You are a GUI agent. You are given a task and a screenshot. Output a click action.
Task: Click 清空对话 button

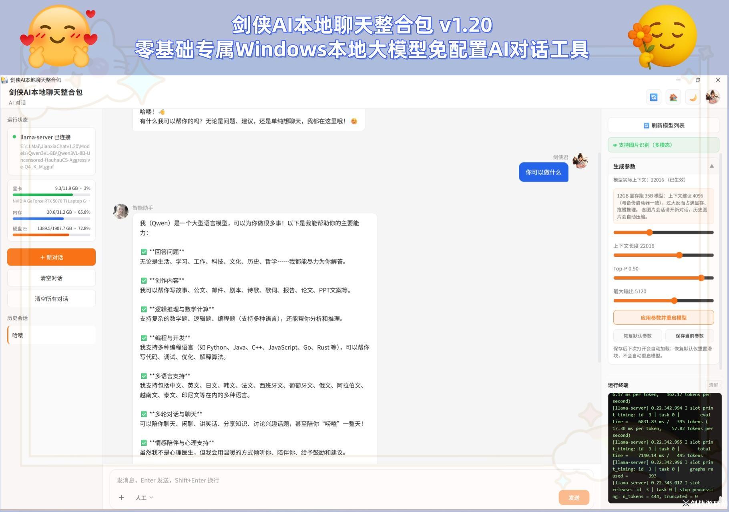pyautogui.click(x=51, y=278)
